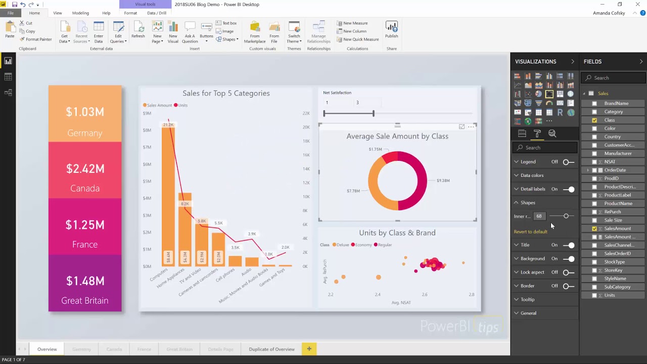
Task: Open Focus mode on donut visual
Action: click(461, 126)
